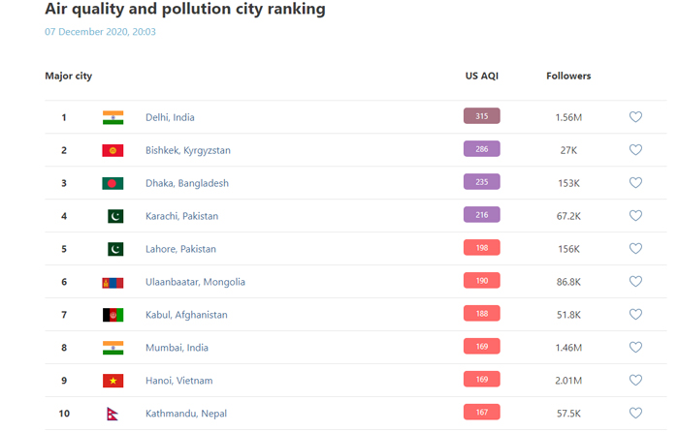Viewport: 679px width, 432px height.
Task: Click the US AQI column header
Action: point(481,76)
